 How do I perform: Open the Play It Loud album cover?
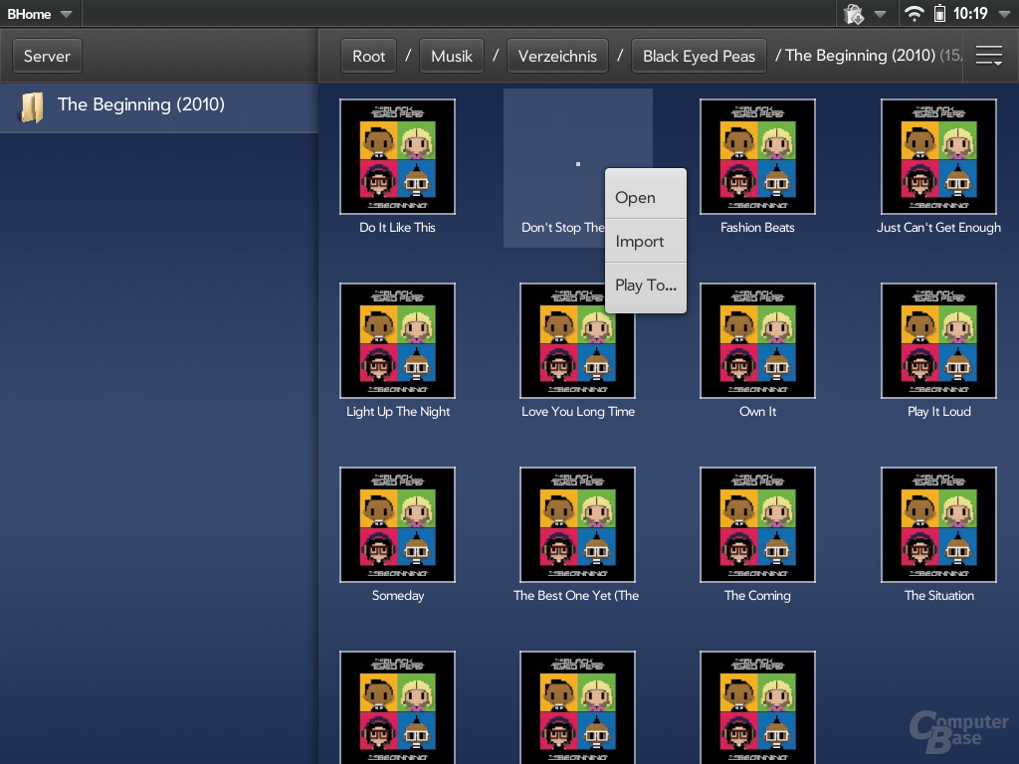tap(938, 340)
